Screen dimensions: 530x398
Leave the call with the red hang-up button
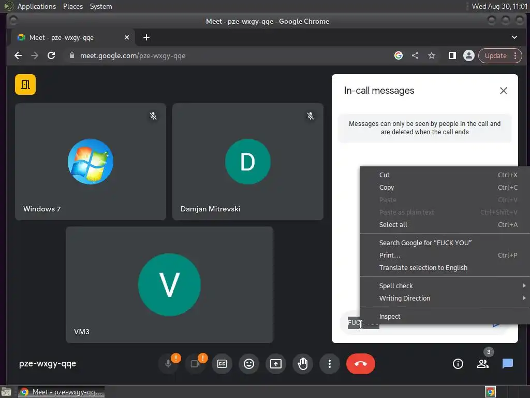(361, 364)
